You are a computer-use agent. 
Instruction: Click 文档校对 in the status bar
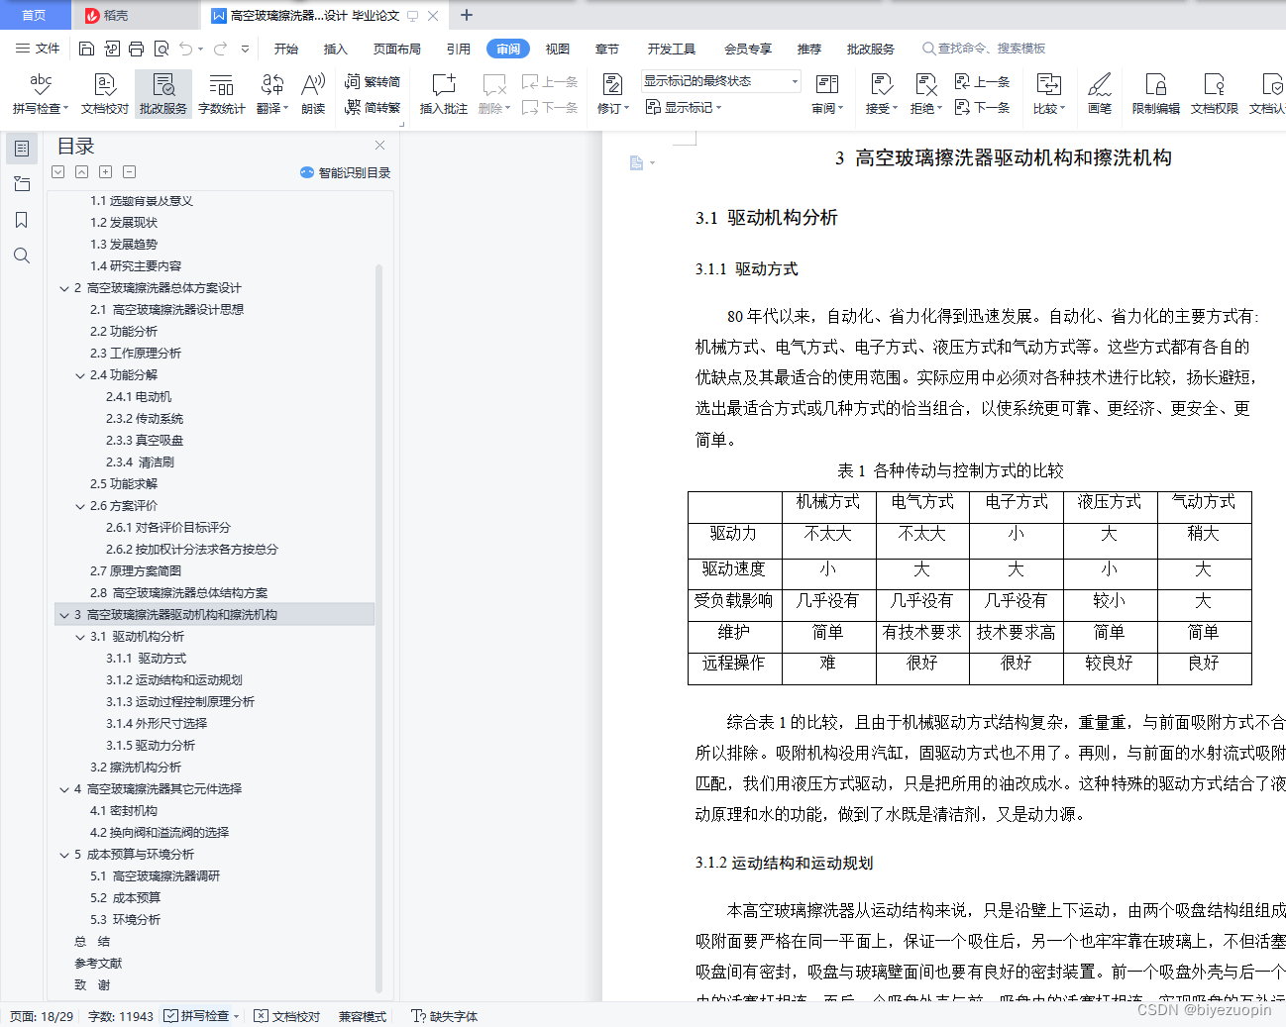[x=287, y=1016]
